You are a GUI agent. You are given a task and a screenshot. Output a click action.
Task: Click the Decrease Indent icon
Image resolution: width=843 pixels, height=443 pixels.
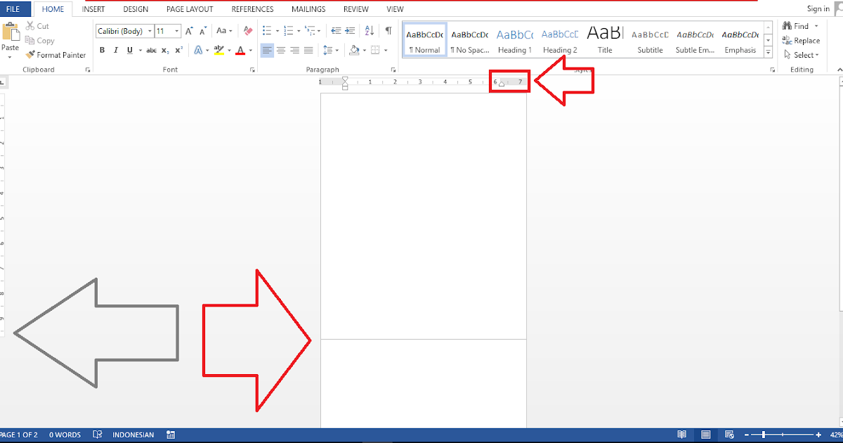click(336, 31)
